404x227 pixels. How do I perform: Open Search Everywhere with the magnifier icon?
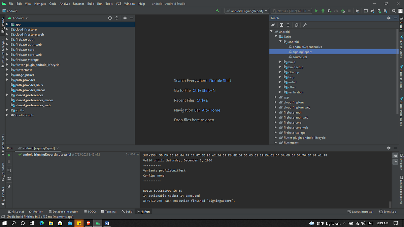(394, 11)
